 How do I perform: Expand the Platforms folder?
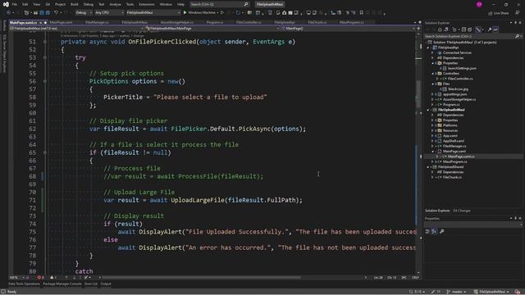pos(432,125)
